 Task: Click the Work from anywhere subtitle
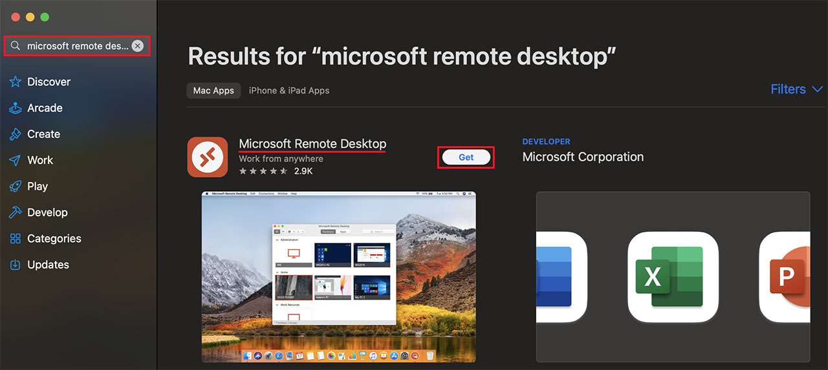(281, 158)
